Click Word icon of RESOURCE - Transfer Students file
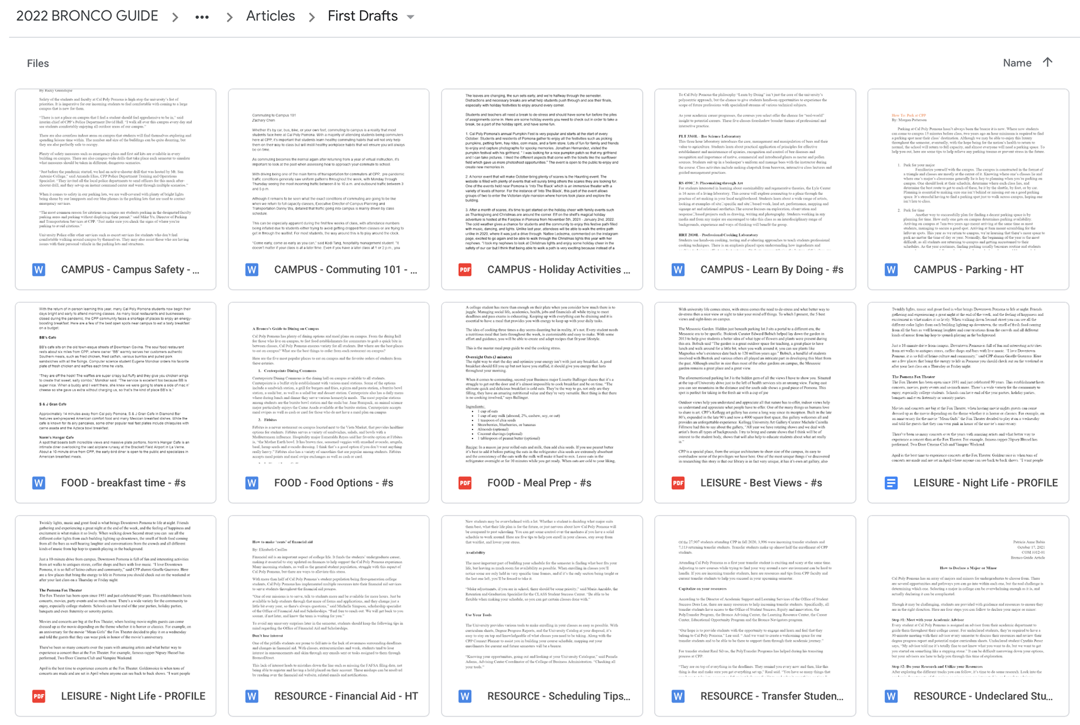The image size is (1080, 725). (678, 696)
